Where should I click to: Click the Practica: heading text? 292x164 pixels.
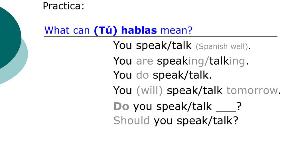(64, 6)
